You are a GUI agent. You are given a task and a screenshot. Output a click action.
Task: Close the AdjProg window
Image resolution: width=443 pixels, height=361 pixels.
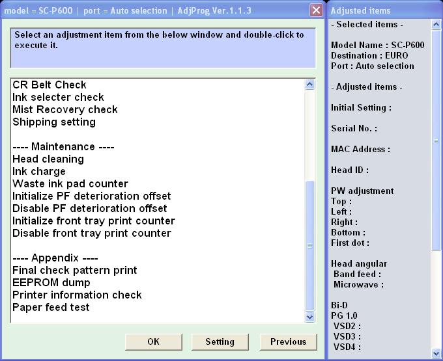point(316,10)
